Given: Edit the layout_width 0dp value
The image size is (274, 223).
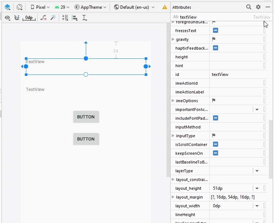Looking at the screenshot, I should pos(231,206).
